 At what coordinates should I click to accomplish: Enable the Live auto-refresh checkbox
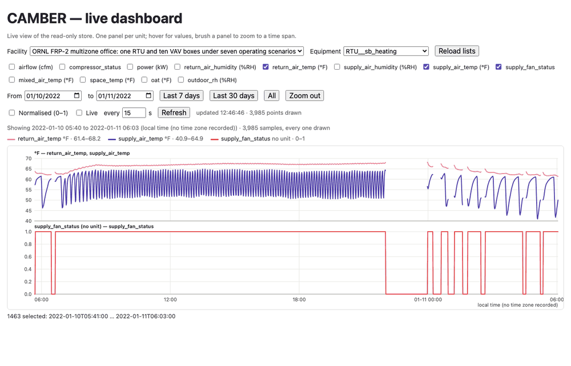(79, 113)
